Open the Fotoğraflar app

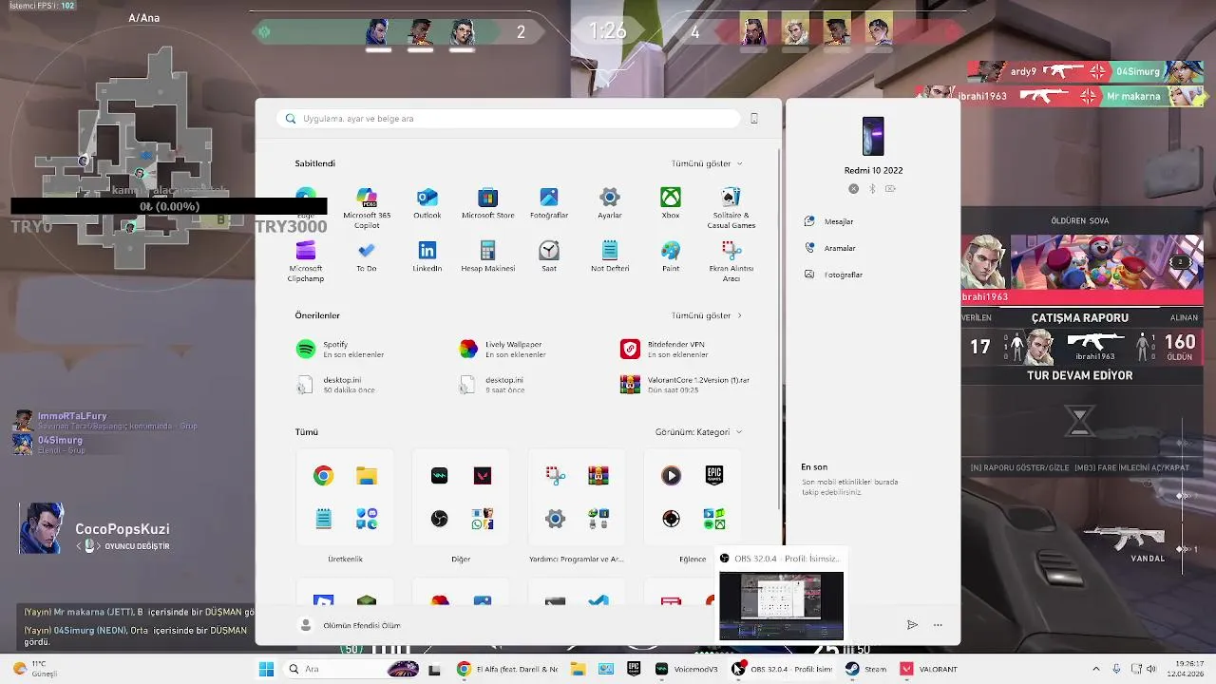549,203
